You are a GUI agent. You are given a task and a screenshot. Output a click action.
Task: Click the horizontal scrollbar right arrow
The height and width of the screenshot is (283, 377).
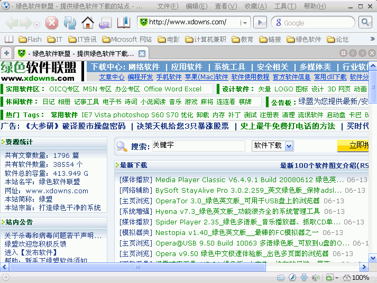point(364,267)
